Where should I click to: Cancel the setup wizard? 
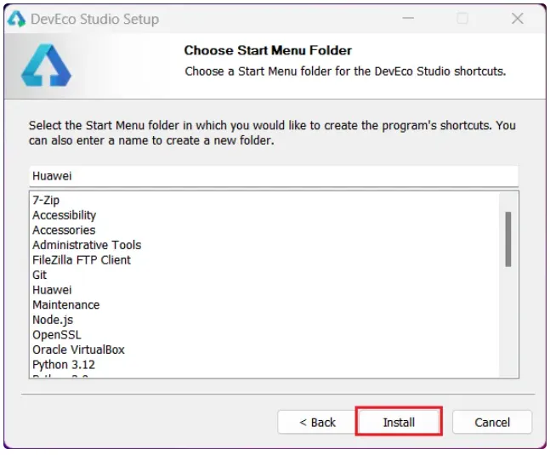[492, 422]
